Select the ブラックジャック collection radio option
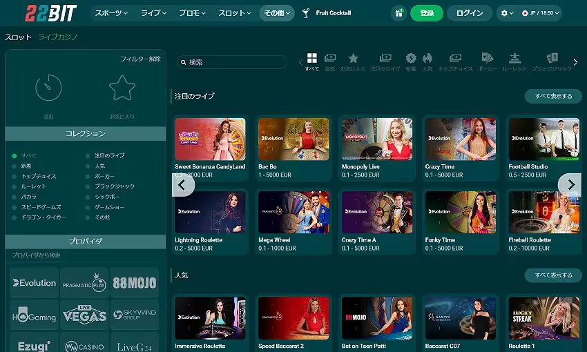The width and height of the screenshot is (587, 352). point(88,186)
